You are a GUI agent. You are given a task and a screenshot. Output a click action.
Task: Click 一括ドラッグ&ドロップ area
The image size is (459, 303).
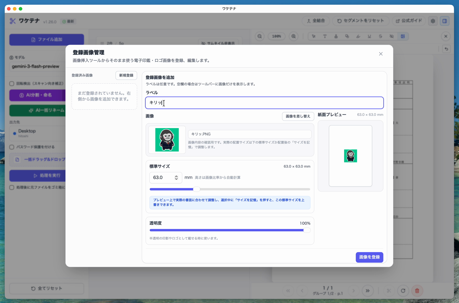(37, 160)
